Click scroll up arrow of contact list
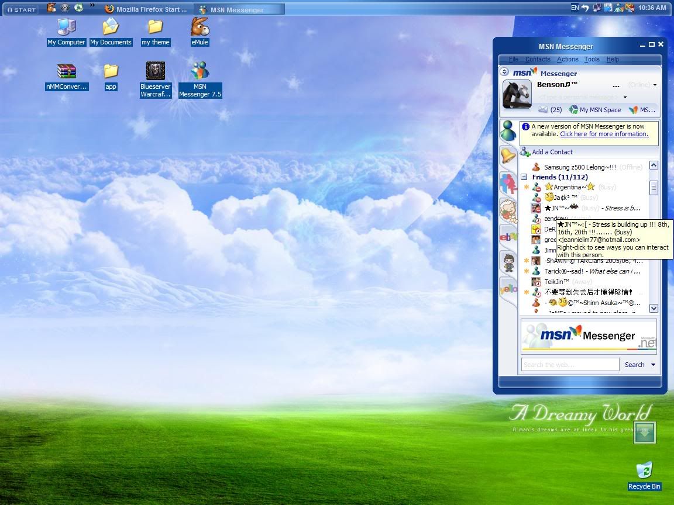 654,165
